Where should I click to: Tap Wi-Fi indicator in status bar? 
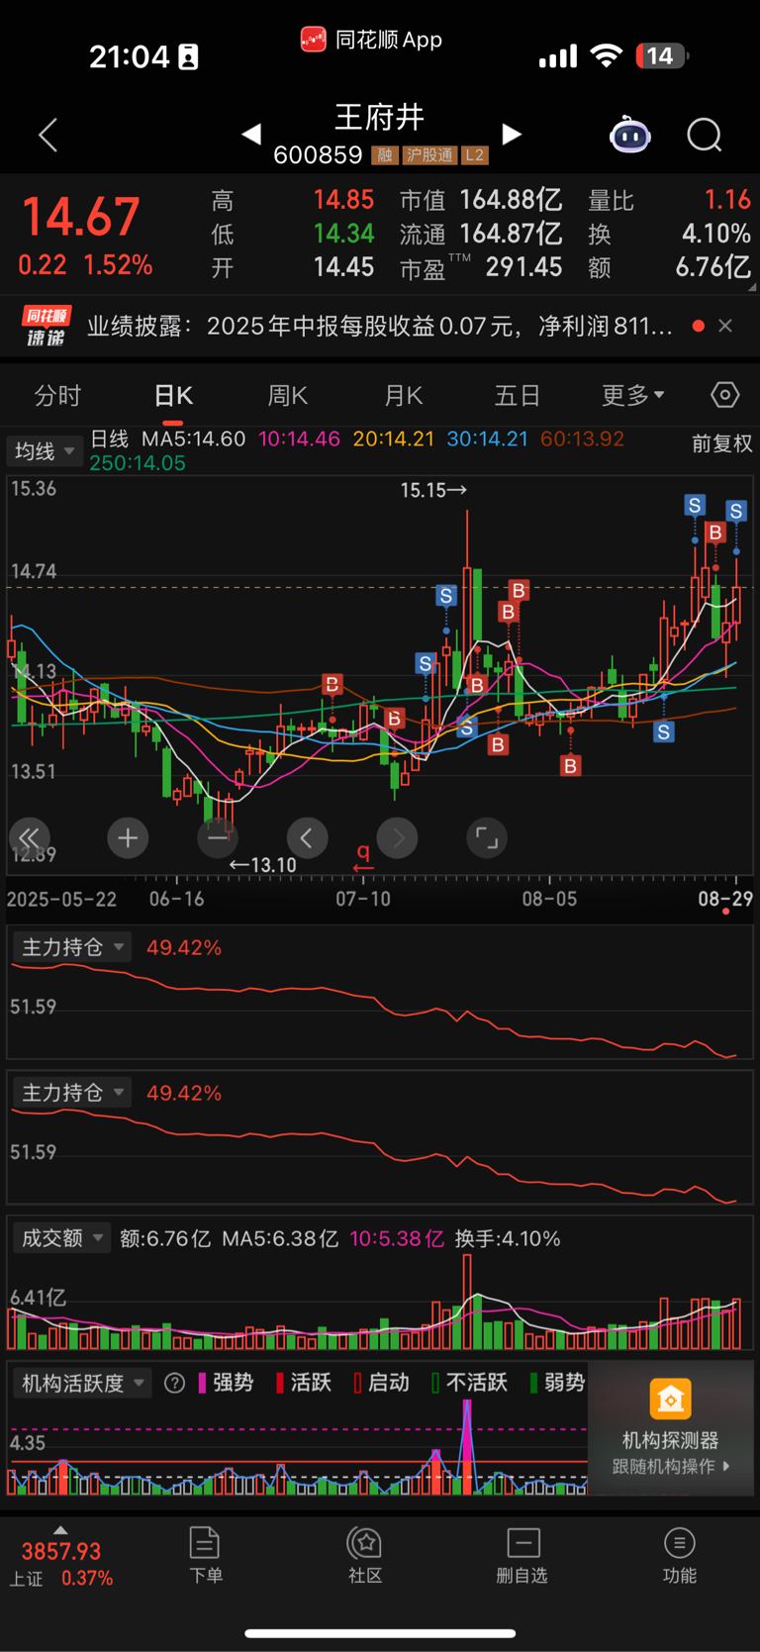(606, 55)
